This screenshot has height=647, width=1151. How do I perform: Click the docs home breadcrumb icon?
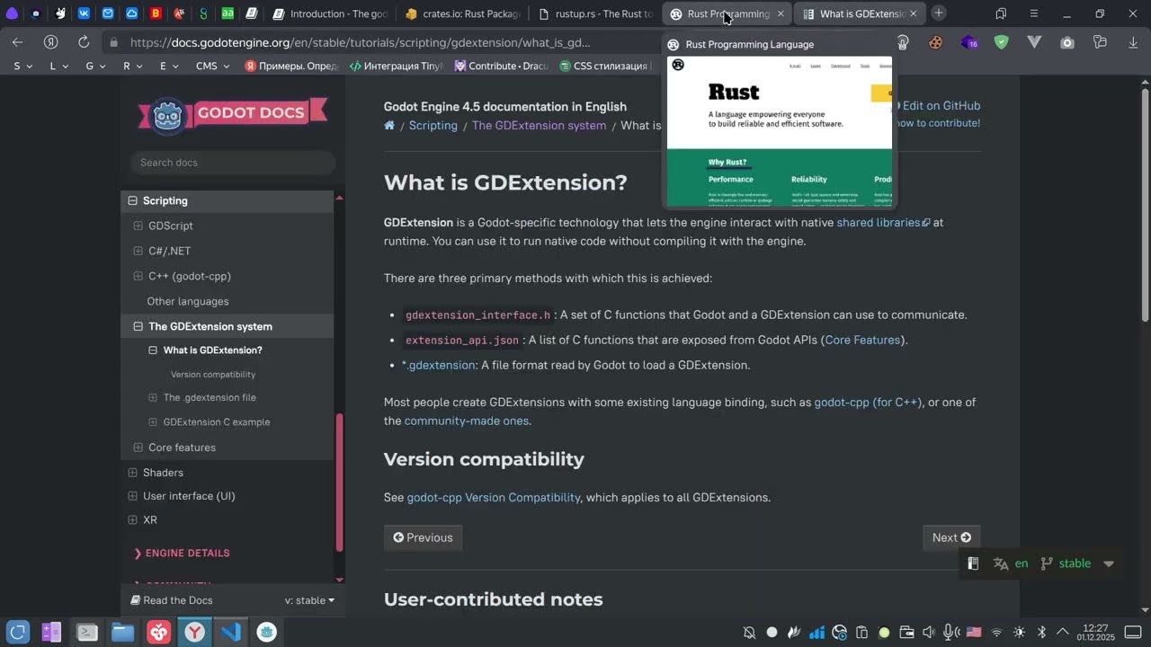click(389, 125)
